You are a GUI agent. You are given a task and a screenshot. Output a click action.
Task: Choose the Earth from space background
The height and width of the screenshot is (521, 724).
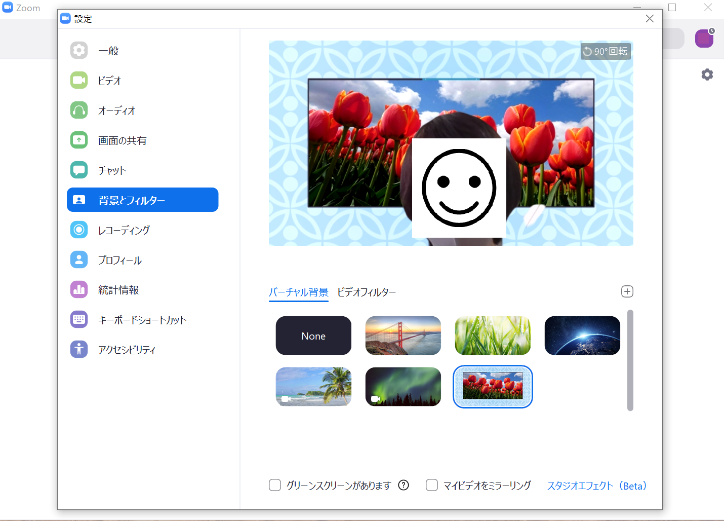582,336
